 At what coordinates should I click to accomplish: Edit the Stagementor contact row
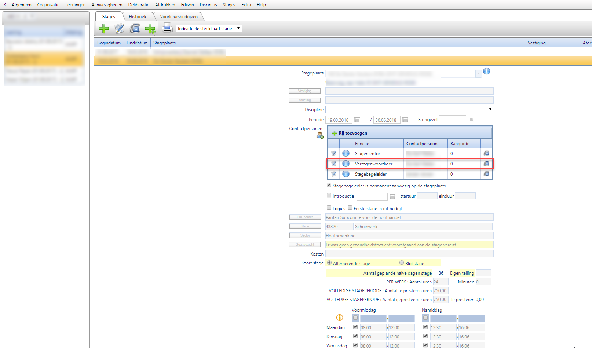pos(334,154)
